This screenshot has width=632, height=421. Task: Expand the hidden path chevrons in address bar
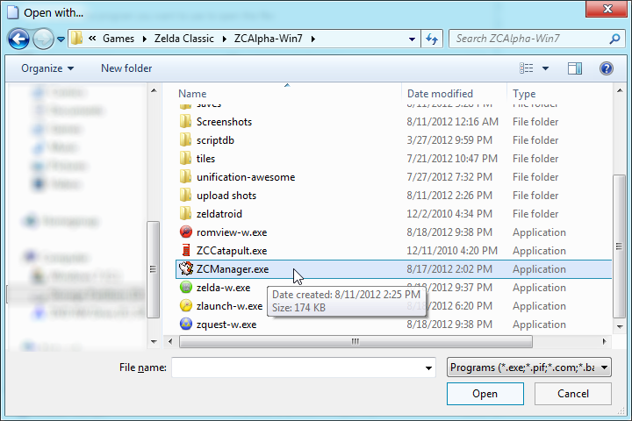pos(93,39)
